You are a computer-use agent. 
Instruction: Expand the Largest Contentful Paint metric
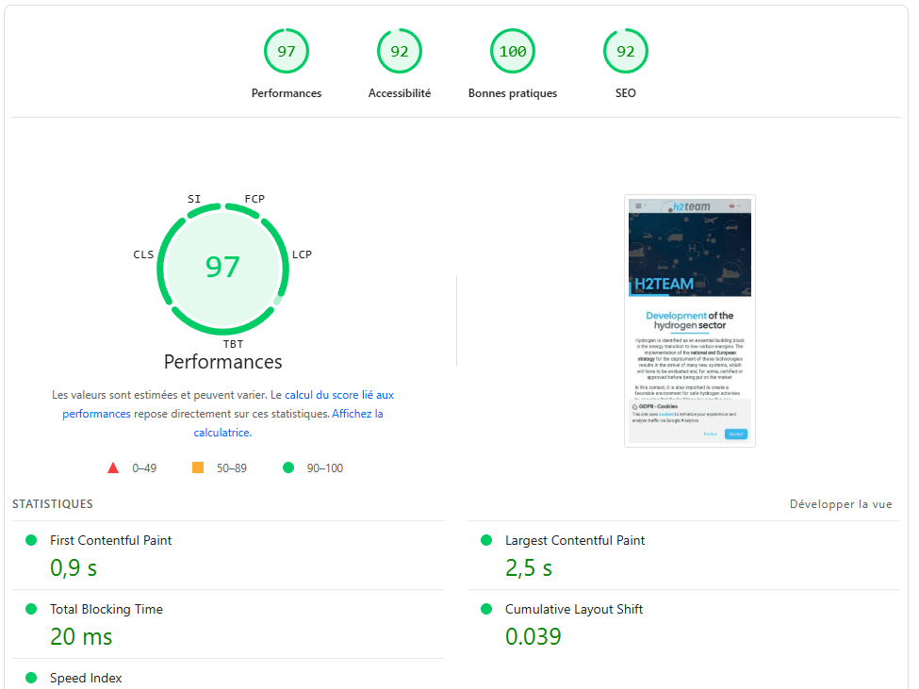(575, 540)
